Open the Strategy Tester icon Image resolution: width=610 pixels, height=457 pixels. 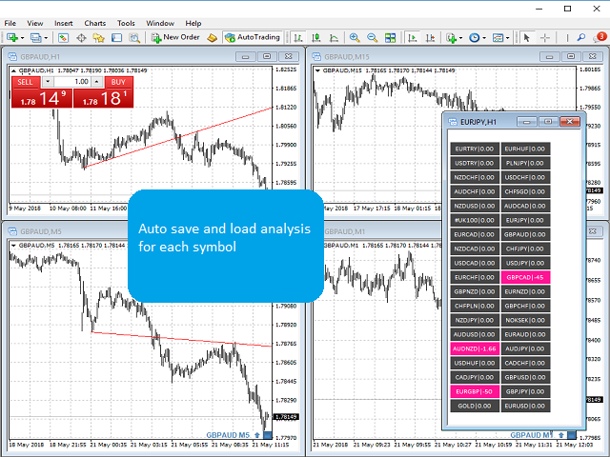pos(134,38)
